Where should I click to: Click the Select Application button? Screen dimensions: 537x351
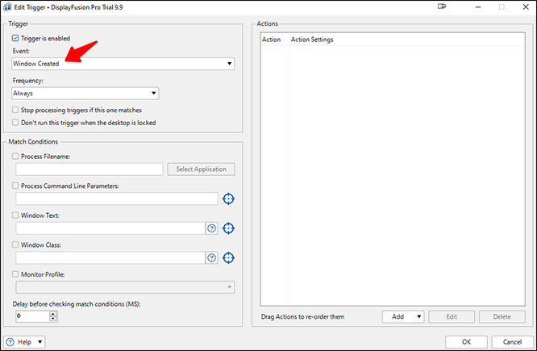click(x=201, y=169)
